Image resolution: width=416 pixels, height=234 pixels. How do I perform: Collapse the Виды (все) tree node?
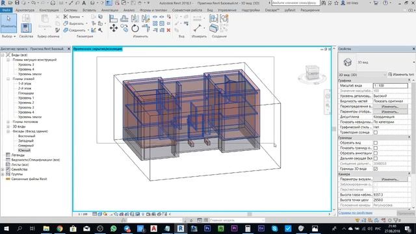tap(3, 55)
